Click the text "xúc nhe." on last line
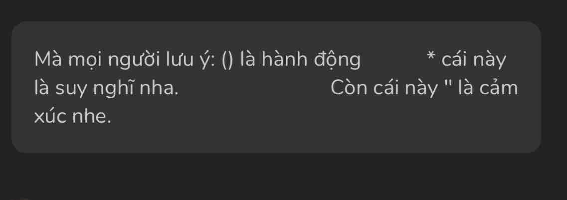 (73, 117)
